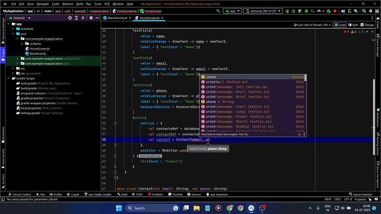
Task: Switch editor to Code view
Action: coord(340,25)
